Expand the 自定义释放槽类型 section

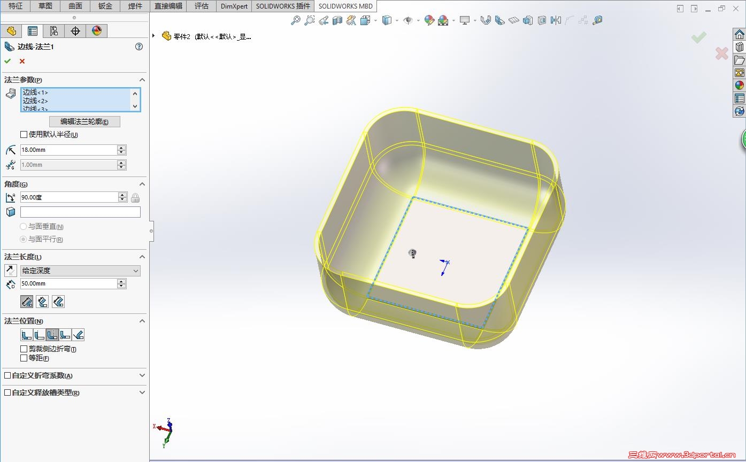(x=142, y=393)
